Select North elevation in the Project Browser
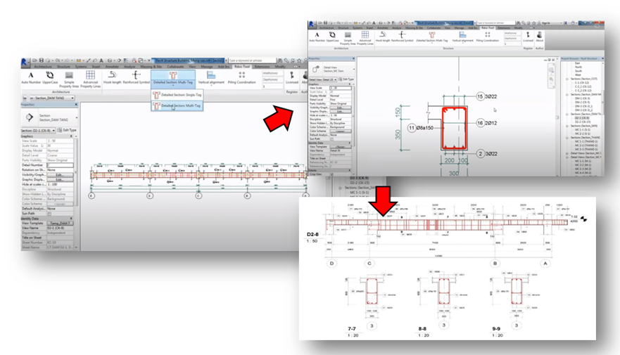Viewport: 620px width, 355px height. click(578, 67)
